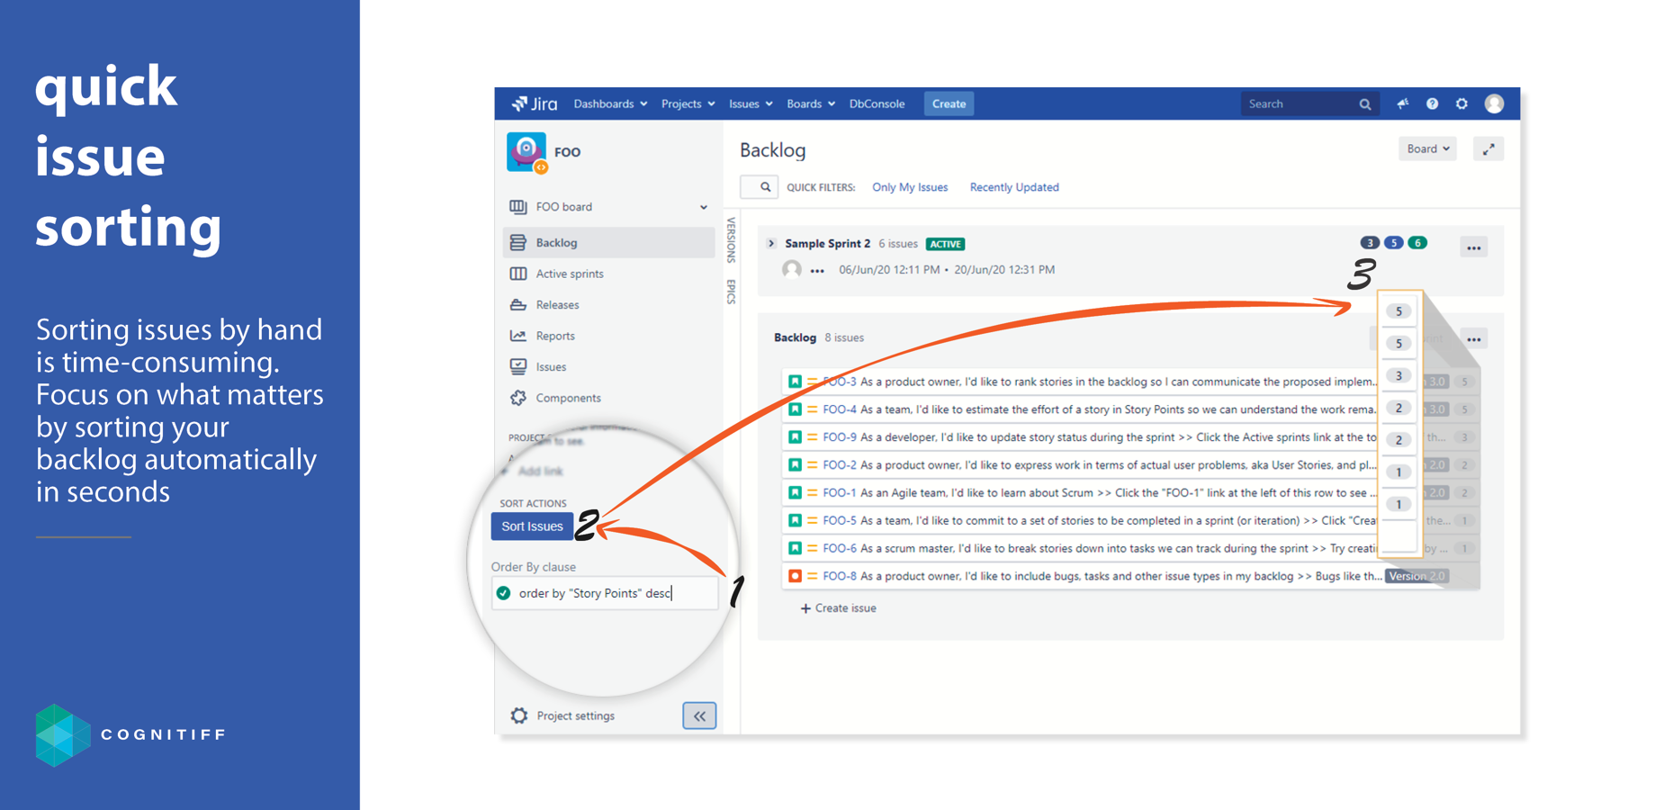The height and width of the screenshot is (810, 1655).
Task: Toggle full screen with the expand arrows icon
Action: click(x=1489, y=149)
